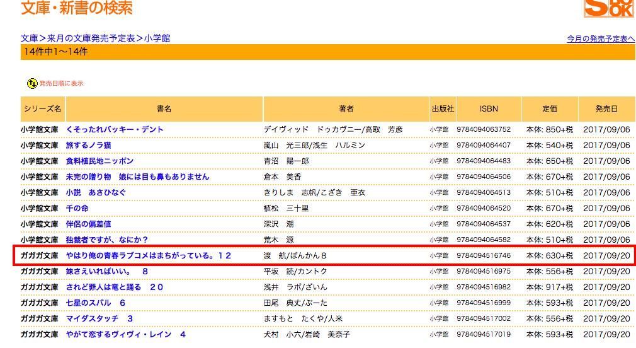This screenshot has height=348, width=636.
Task: Open book 小説 あさひなぐ
Action: [x=96, y=192]
